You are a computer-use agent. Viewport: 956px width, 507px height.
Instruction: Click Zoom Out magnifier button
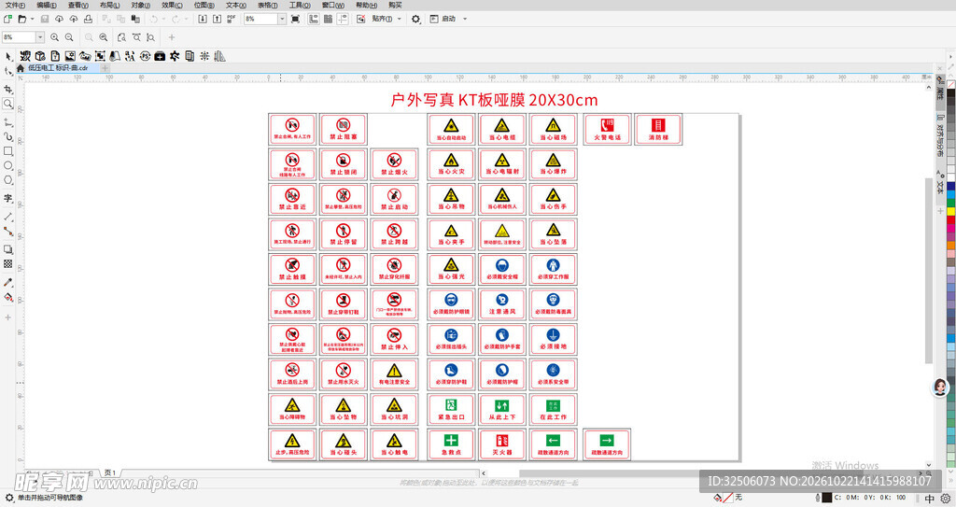click(x=69, y=37)
